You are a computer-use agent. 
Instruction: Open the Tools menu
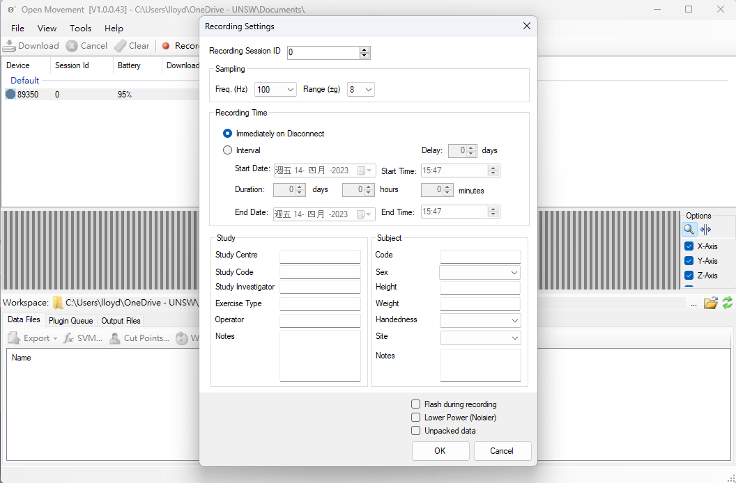click(80, 28)
